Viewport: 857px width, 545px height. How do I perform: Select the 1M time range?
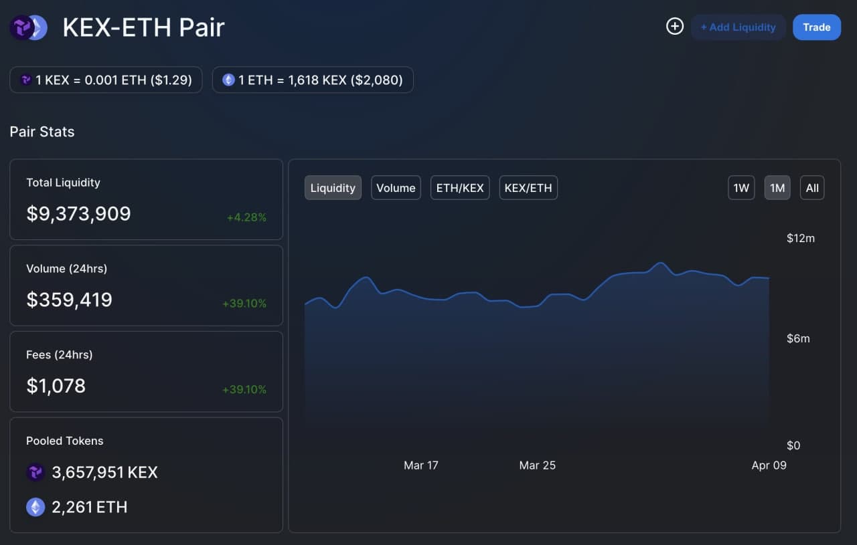777,188
